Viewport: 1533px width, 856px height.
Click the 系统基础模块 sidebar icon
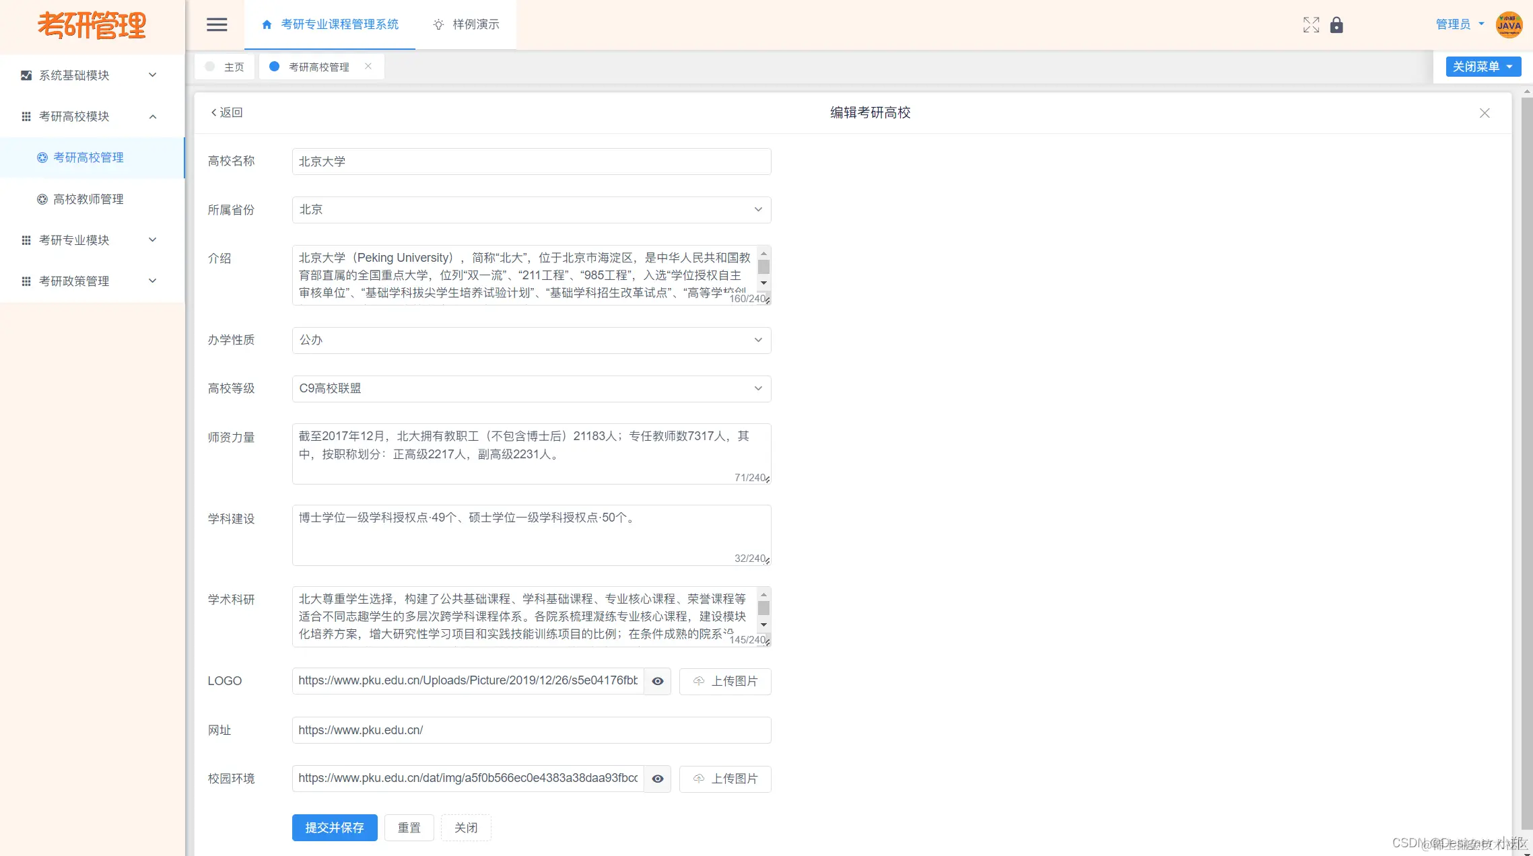[x=26, y=75]
